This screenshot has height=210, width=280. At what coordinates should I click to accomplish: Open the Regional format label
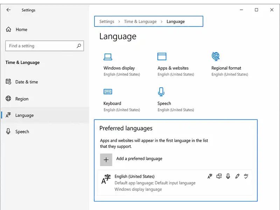click(226, 68)
